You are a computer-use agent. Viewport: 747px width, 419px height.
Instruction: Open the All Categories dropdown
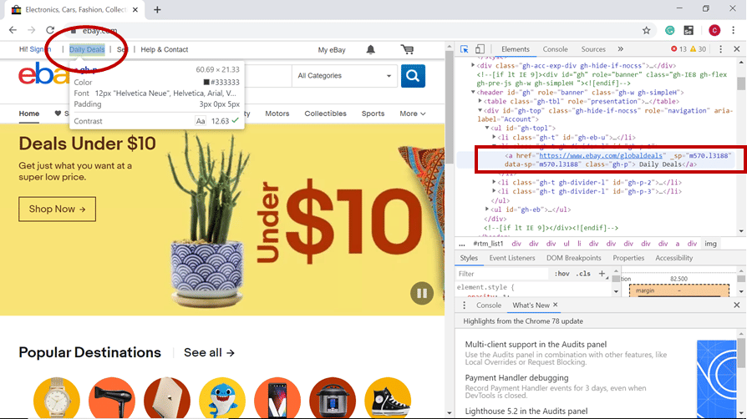(343, 76)
